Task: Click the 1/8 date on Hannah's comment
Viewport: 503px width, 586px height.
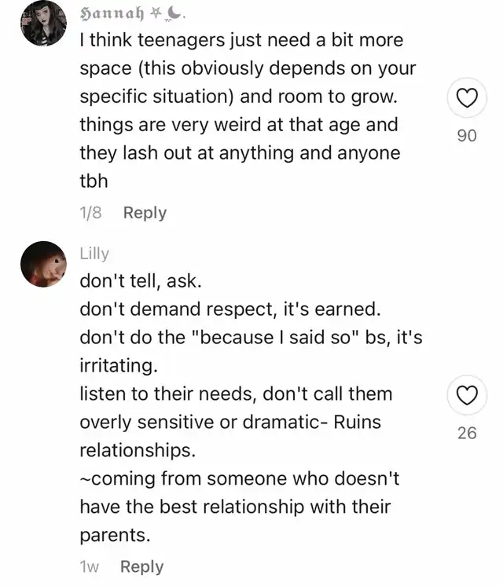Action: [90, 213]
